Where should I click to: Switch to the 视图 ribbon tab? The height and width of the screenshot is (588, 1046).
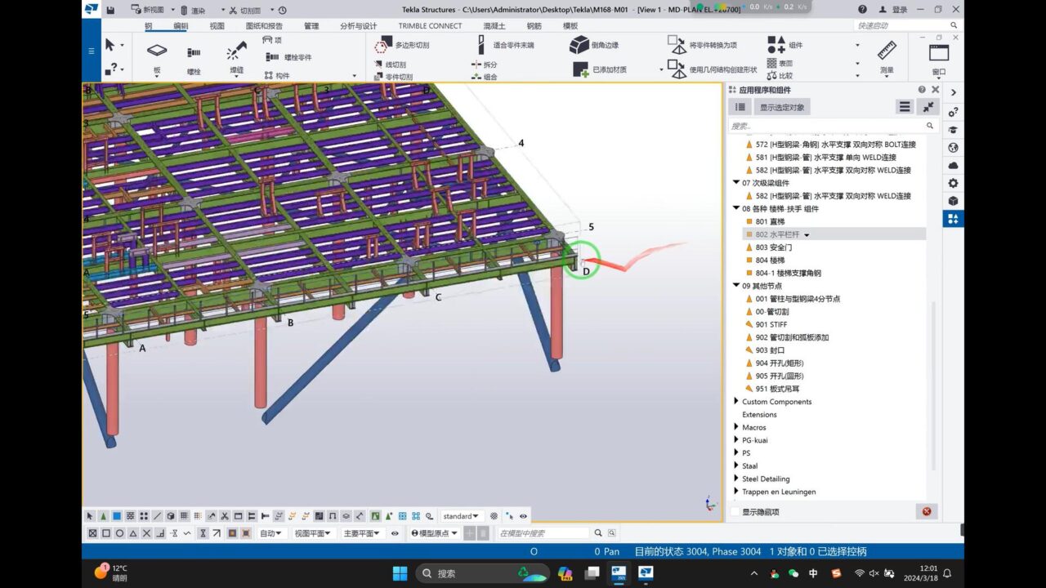pyautogui.click(x=217, y=25)
